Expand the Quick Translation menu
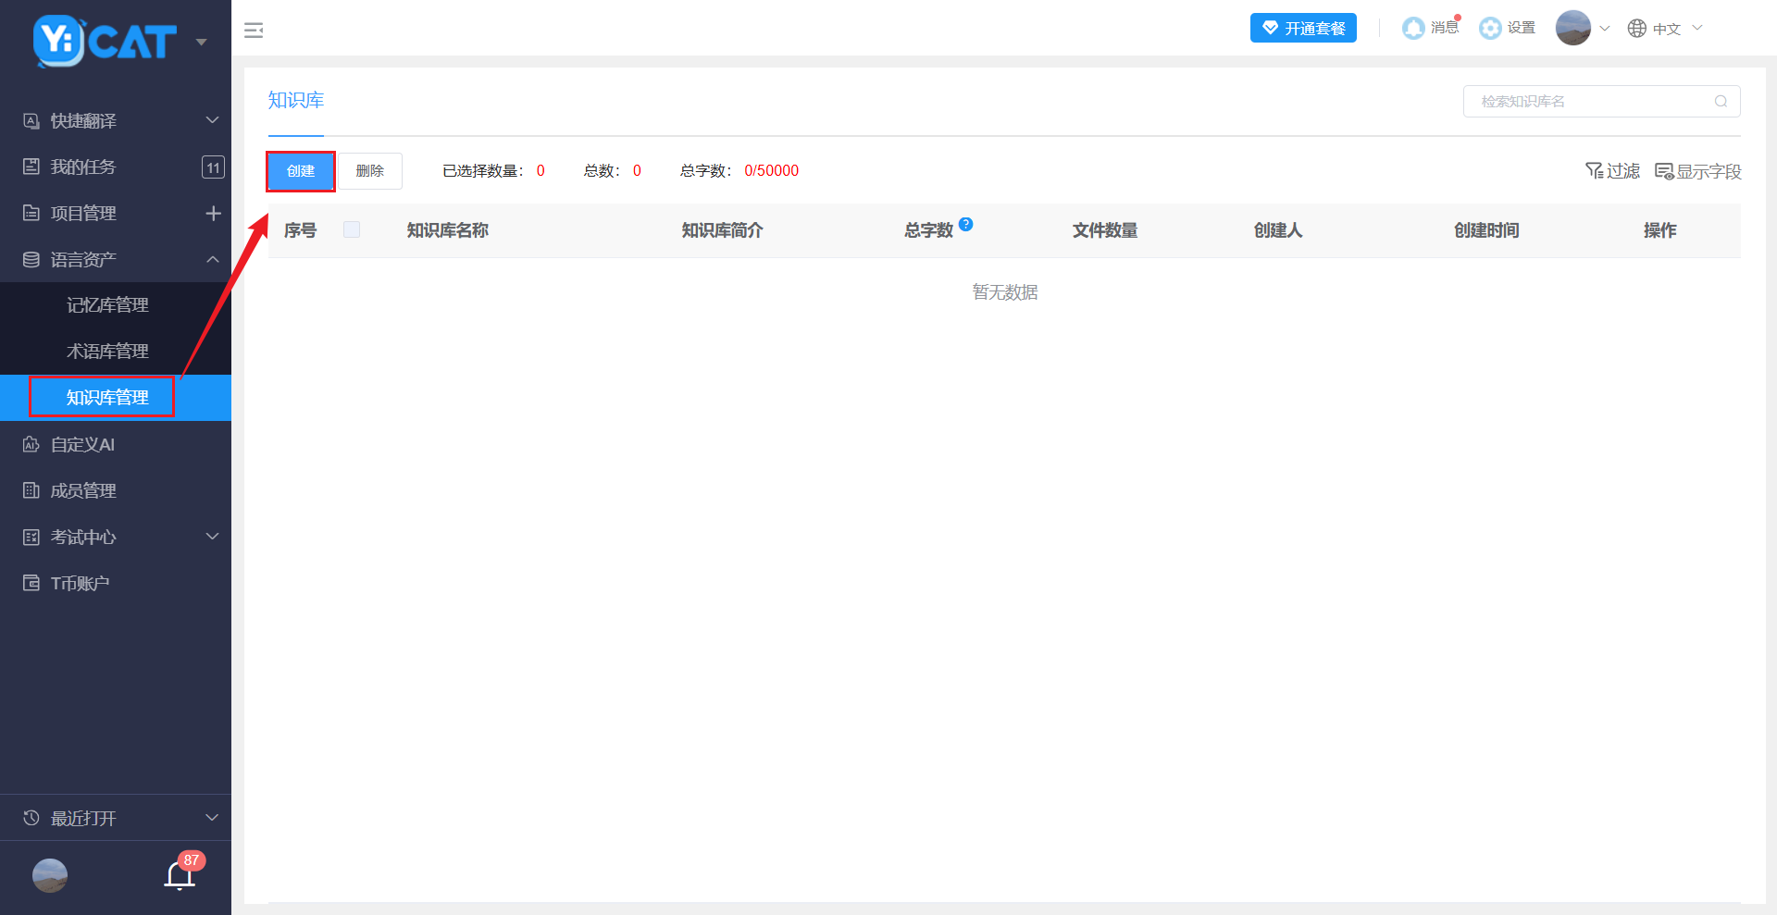 point(212,120)
